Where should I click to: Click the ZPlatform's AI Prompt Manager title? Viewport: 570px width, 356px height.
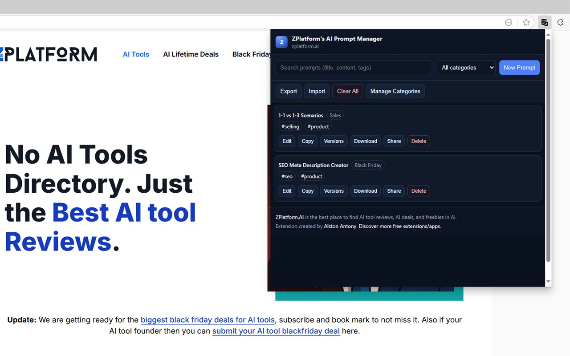pyautogui.click(x=337, y=39)
